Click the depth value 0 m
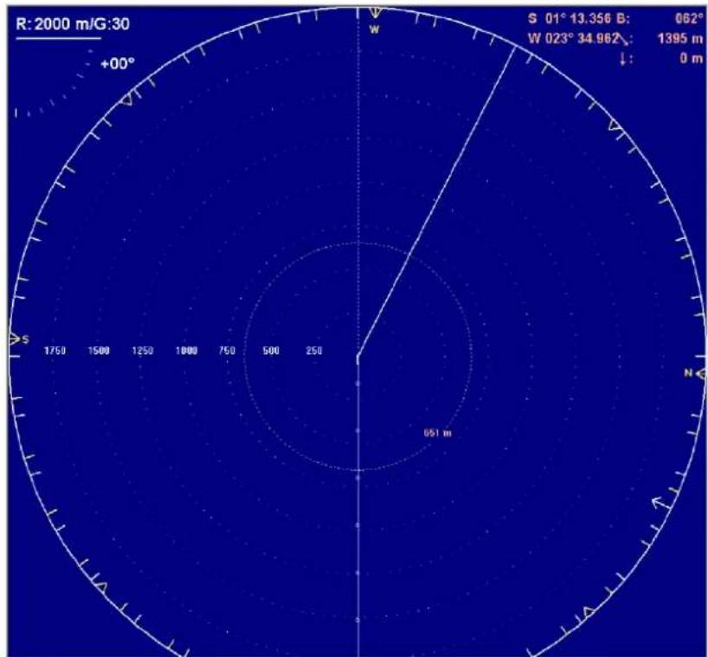 coord(692,58)
